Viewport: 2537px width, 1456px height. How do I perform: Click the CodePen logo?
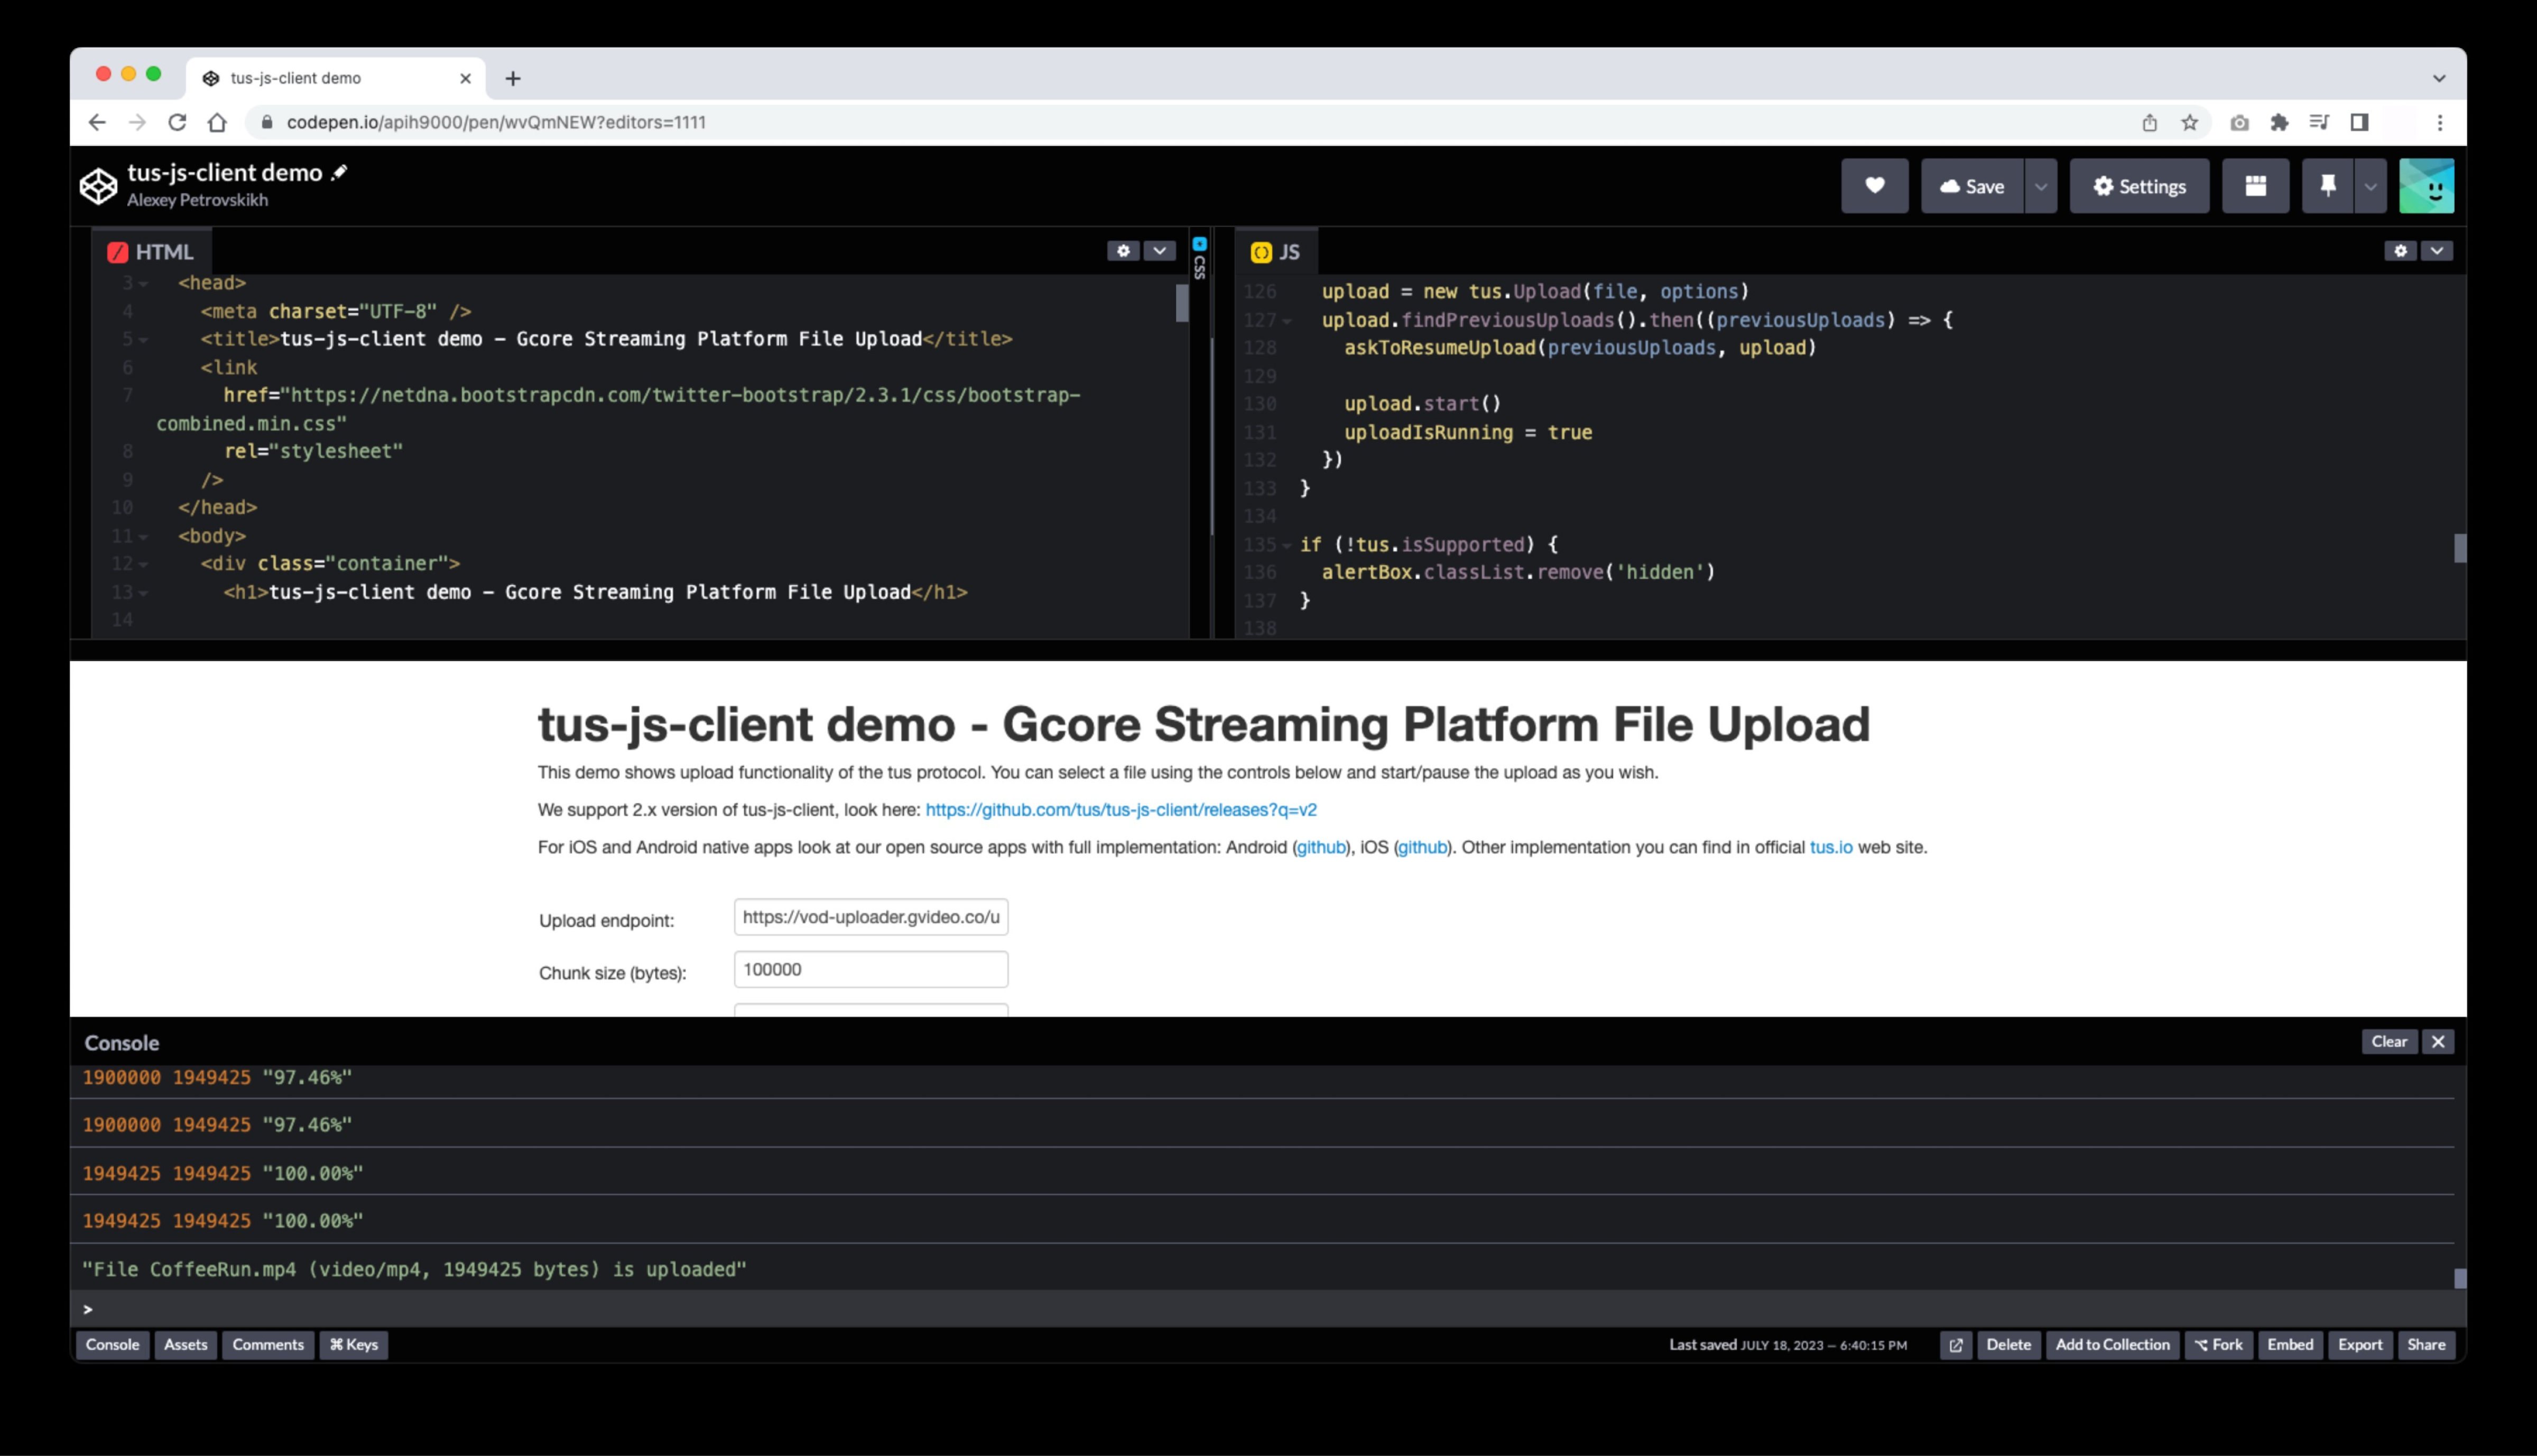pos(98,185)
